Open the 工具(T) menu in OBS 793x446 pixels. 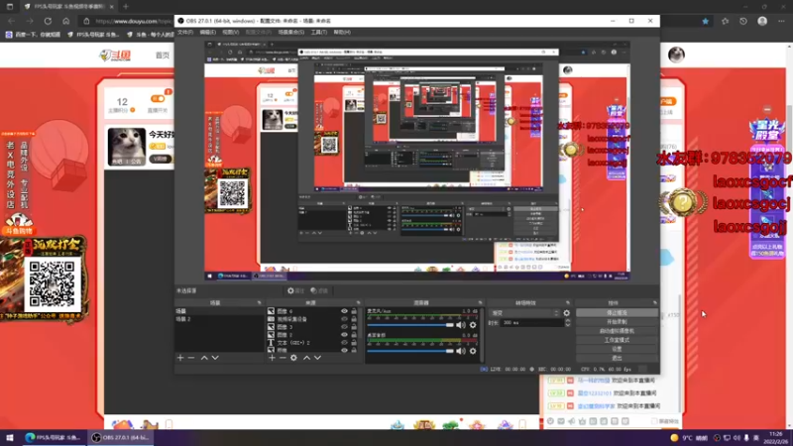point(319,33)
